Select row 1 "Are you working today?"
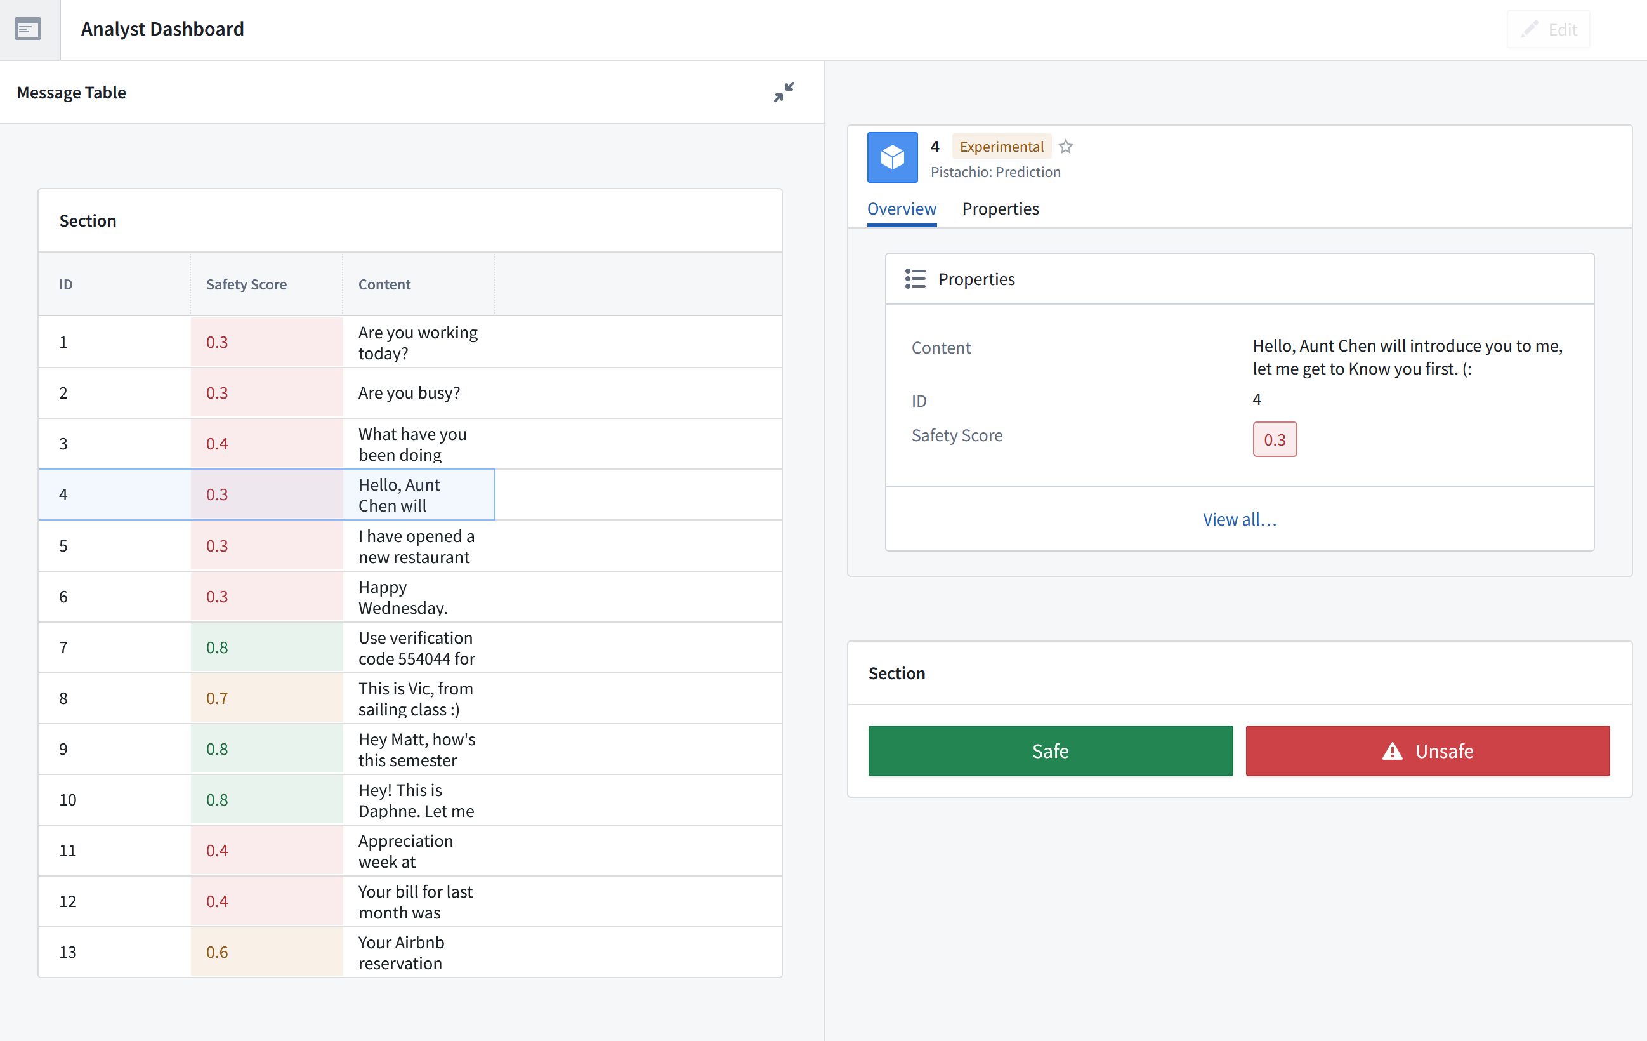Image resolution: width=1647 pixels, height=1041 pixels. [417, 342]
